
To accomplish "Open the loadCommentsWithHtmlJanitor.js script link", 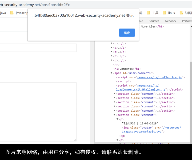I will coord(141,89).
